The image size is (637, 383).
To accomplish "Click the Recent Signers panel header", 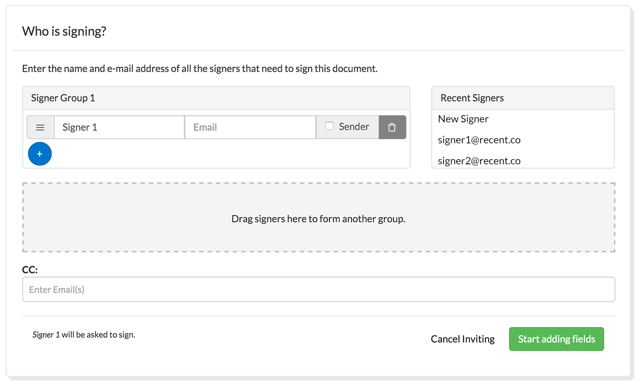I will 523,98.
